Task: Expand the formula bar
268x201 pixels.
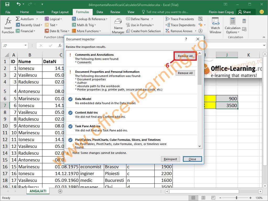Action: [x=264, y=46]
